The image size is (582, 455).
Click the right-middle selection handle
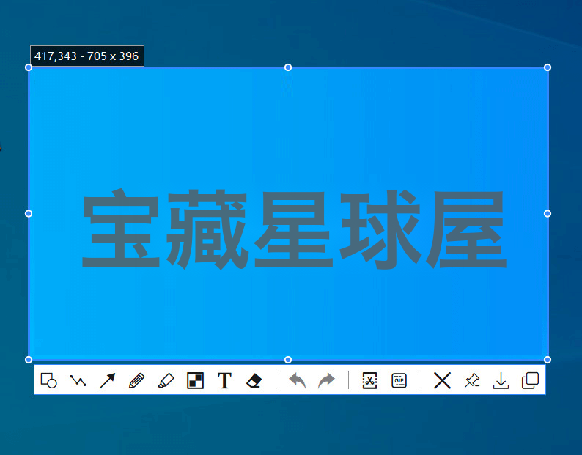[548, 213]
